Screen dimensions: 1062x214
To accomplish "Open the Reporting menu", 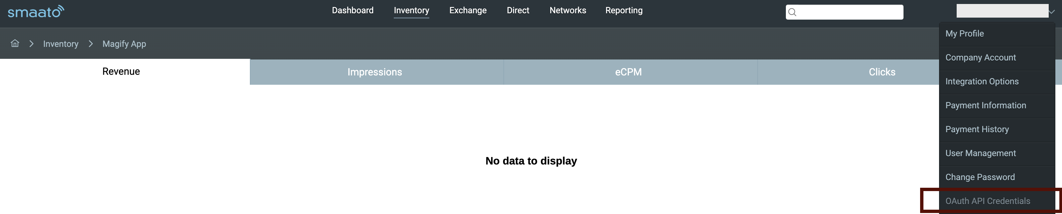I will (x=624, y=10).
